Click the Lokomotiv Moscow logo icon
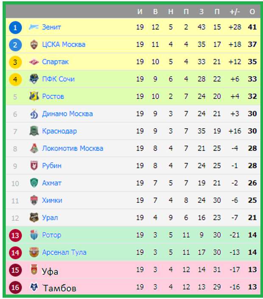Screen dimensions: 263x299 pyautogui.click(x=34, y=148)
